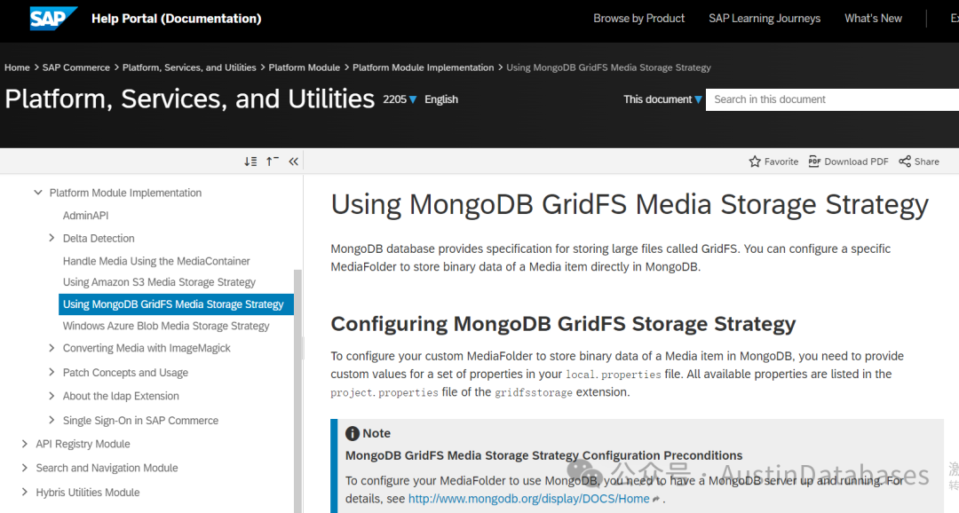Open the API Registry Module topic in the tree
Image resolution: width=959 pixels, height=513 pixels.
(x=83, y=444)
